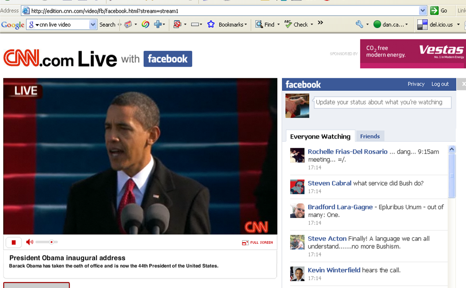Click the colorful news tag icon in Google toolbar
This screenshot has height=288, width=466.
tap(128, 24)
